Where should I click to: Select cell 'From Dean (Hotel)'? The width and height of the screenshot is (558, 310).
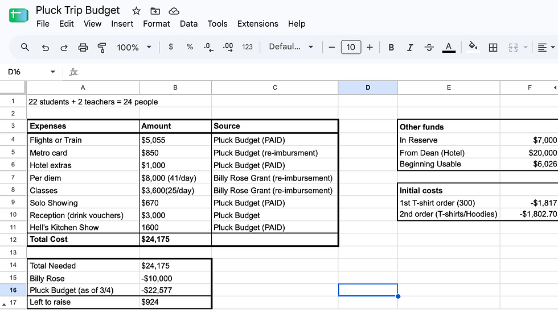pos(449,153)
